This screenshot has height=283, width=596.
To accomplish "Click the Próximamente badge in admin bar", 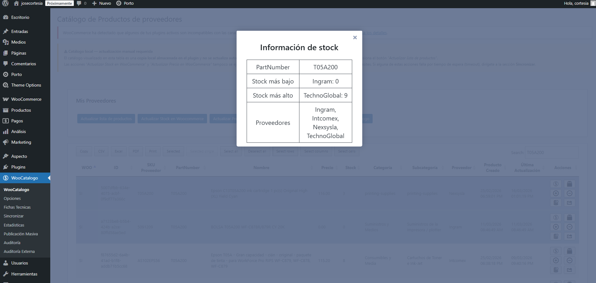I will point(59,3).
